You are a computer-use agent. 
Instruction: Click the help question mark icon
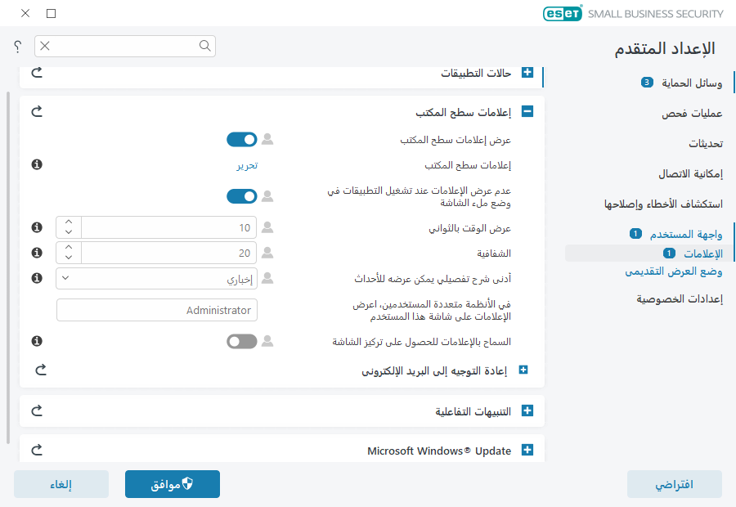pos(16,46)
